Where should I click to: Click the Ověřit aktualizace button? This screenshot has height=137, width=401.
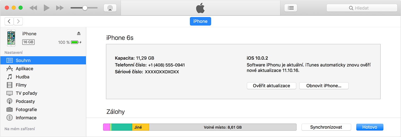271,86
